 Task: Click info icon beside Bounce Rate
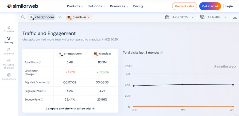42,100
